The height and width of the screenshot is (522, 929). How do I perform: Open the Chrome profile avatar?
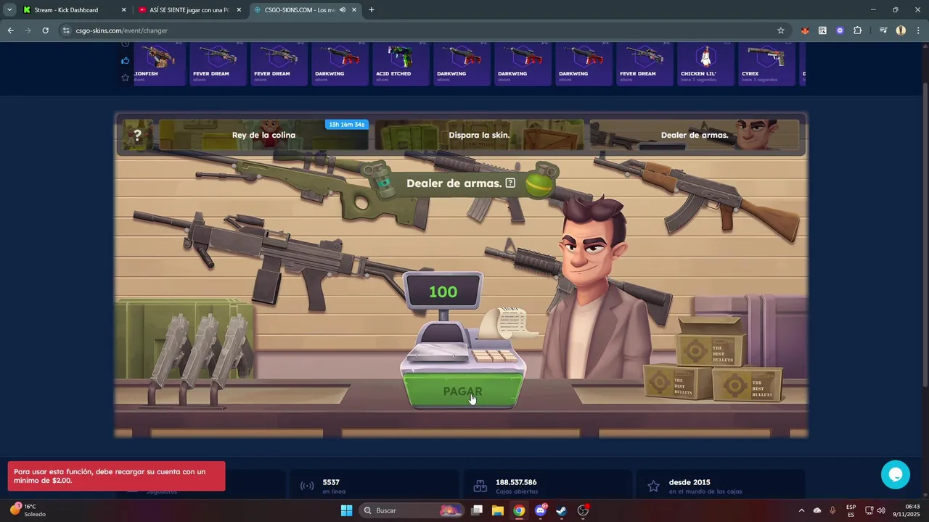pyautogui.click(x=901, y=30)
